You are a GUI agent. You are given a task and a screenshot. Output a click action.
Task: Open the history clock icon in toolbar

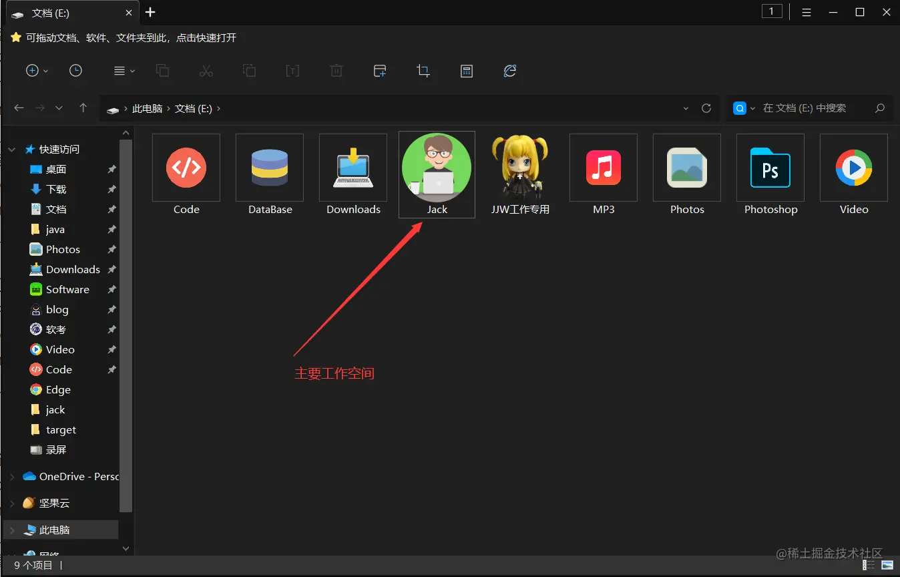click(x=75, y=71)
